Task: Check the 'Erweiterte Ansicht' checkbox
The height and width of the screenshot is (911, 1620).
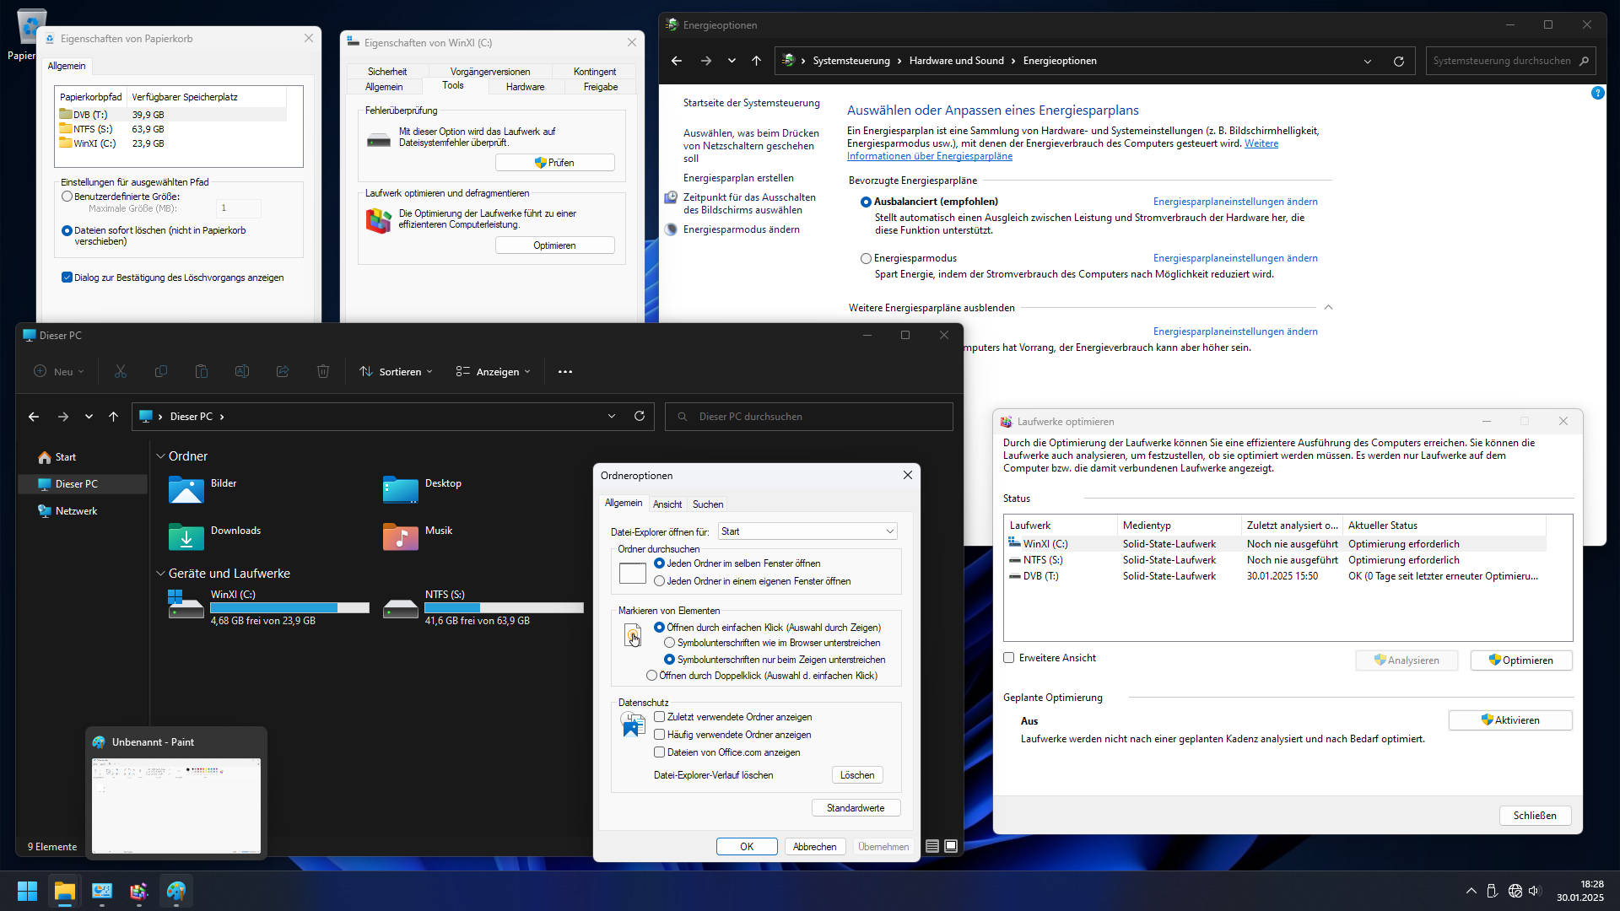Action: point(1009,658)
